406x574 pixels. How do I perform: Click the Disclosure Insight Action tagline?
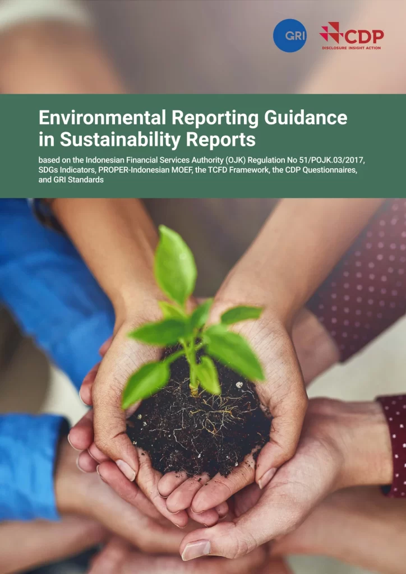click(351, 48)
